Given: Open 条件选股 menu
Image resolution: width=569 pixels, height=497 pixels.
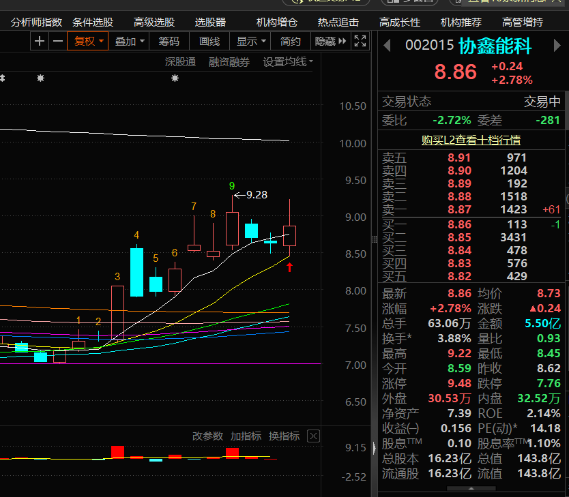Looking at the screenshot, I should [93, 22].
